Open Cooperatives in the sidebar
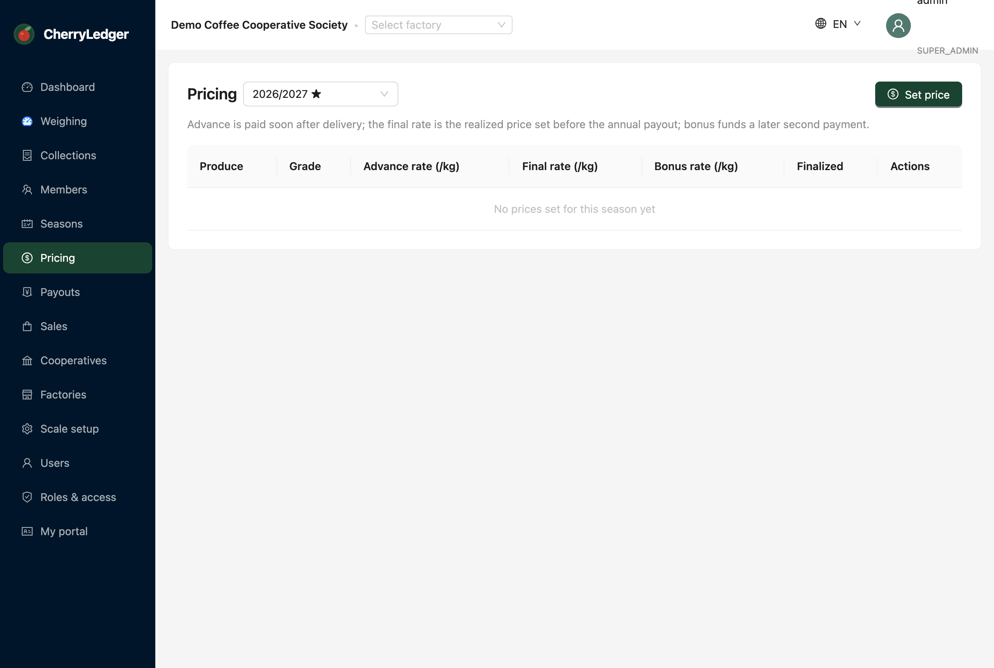This screenshot has height=668, width=994. coord(78,360)
